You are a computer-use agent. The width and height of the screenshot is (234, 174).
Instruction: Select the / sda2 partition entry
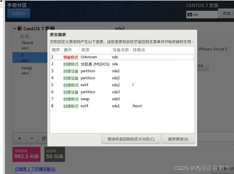point(30,57)
